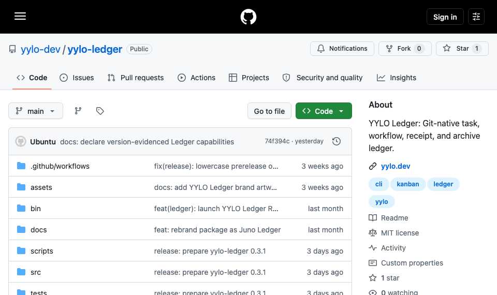Open the latest commit message 'docs: declare version-evidenced'
The image size is (497, 295).
coord(147,142)
